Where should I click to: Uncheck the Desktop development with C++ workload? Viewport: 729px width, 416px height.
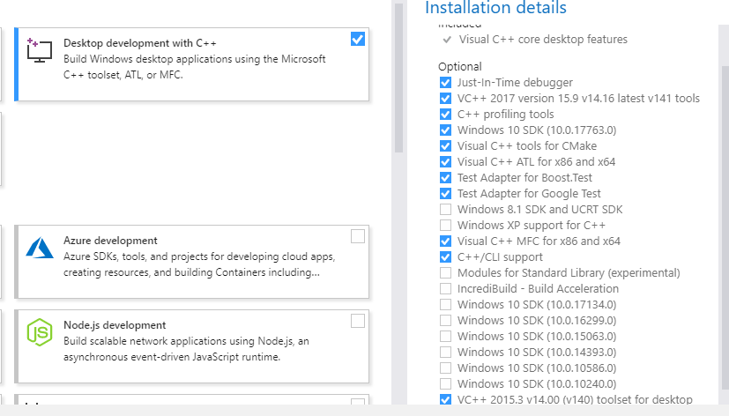click(358, 39)
